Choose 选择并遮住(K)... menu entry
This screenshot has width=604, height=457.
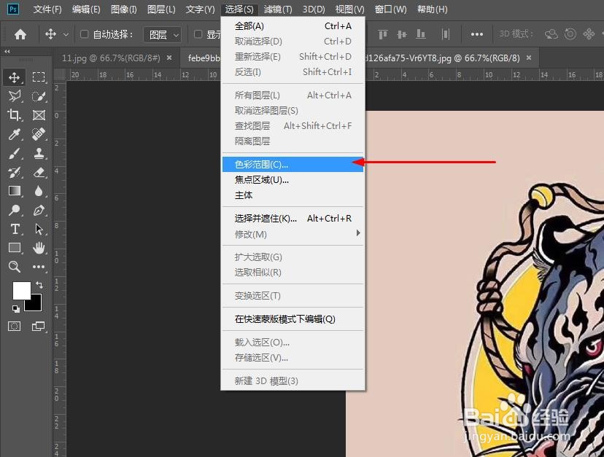click(x=293, y=219)
